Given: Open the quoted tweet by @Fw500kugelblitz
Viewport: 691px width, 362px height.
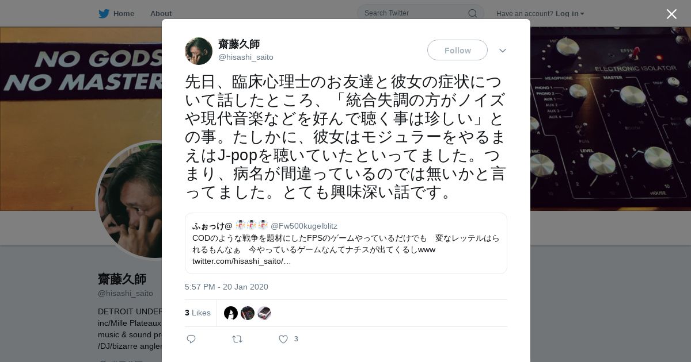Looking at the screenshot, I should point(346,243).
